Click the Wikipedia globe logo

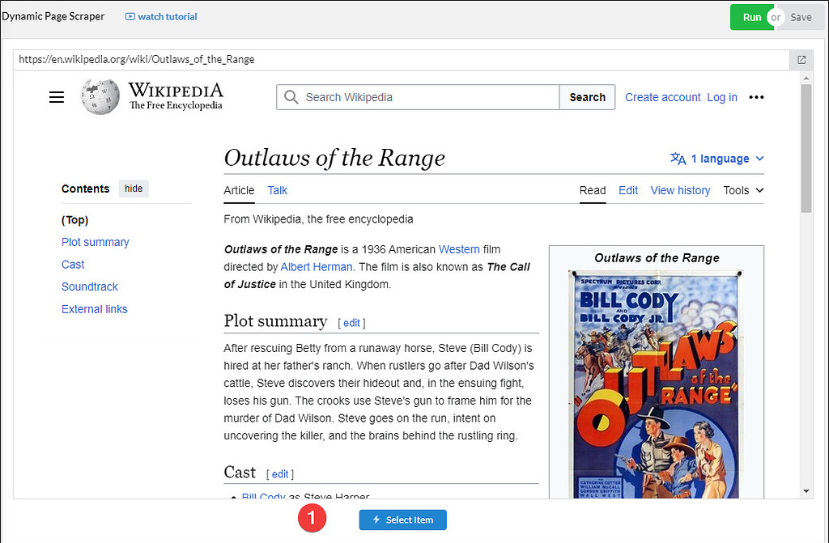[98, 96]
